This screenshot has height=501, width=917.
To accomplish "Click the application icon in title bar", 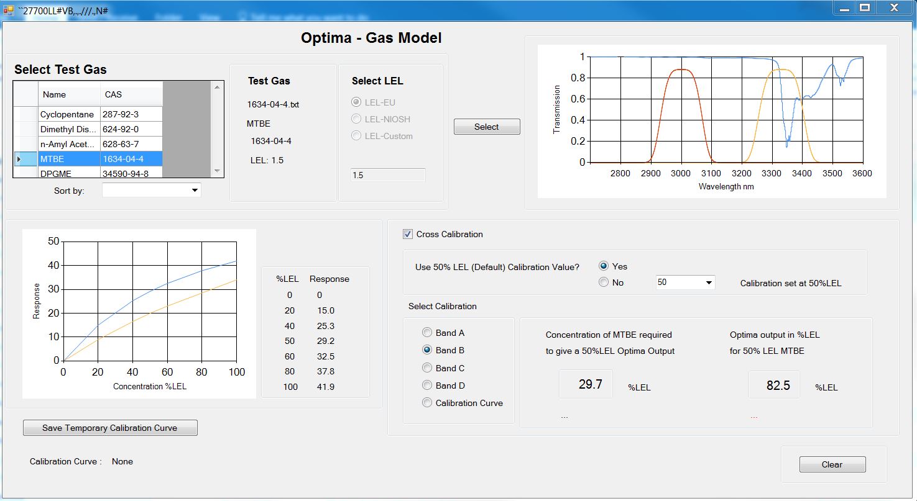I will point(8,10).
